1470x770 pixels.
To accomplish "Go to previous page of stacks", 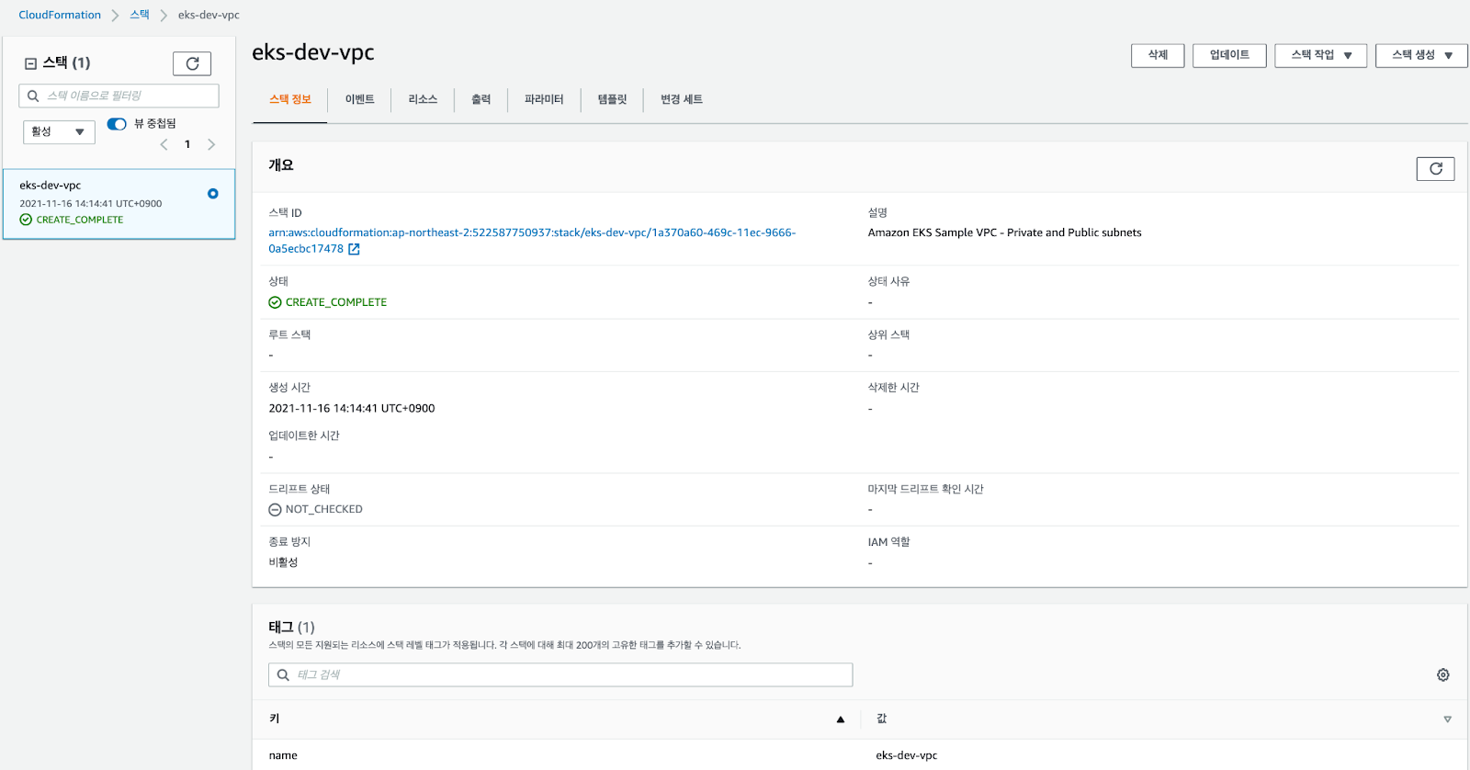I will pos(164,144).
